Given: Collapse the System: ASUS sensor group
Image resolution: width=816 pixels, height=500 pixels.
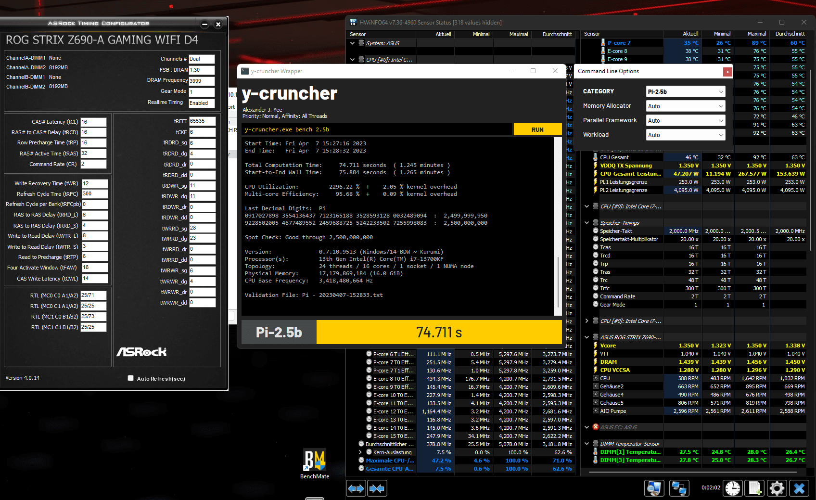Looking at the screenshot, I should click(x=353, y=43).
